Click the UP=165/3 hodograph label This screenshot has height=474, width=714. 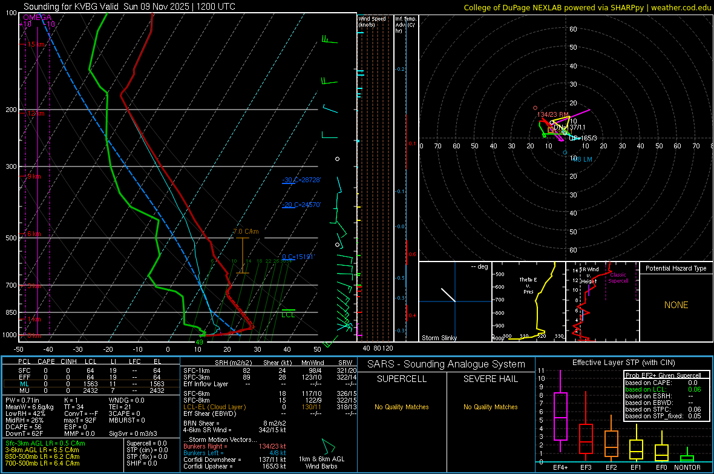(583, 138)
